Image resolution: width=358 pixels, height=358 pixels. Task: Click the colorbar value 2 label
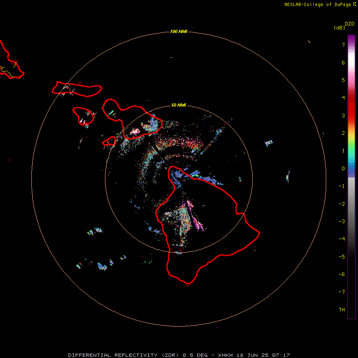click(x=343, y=133)
